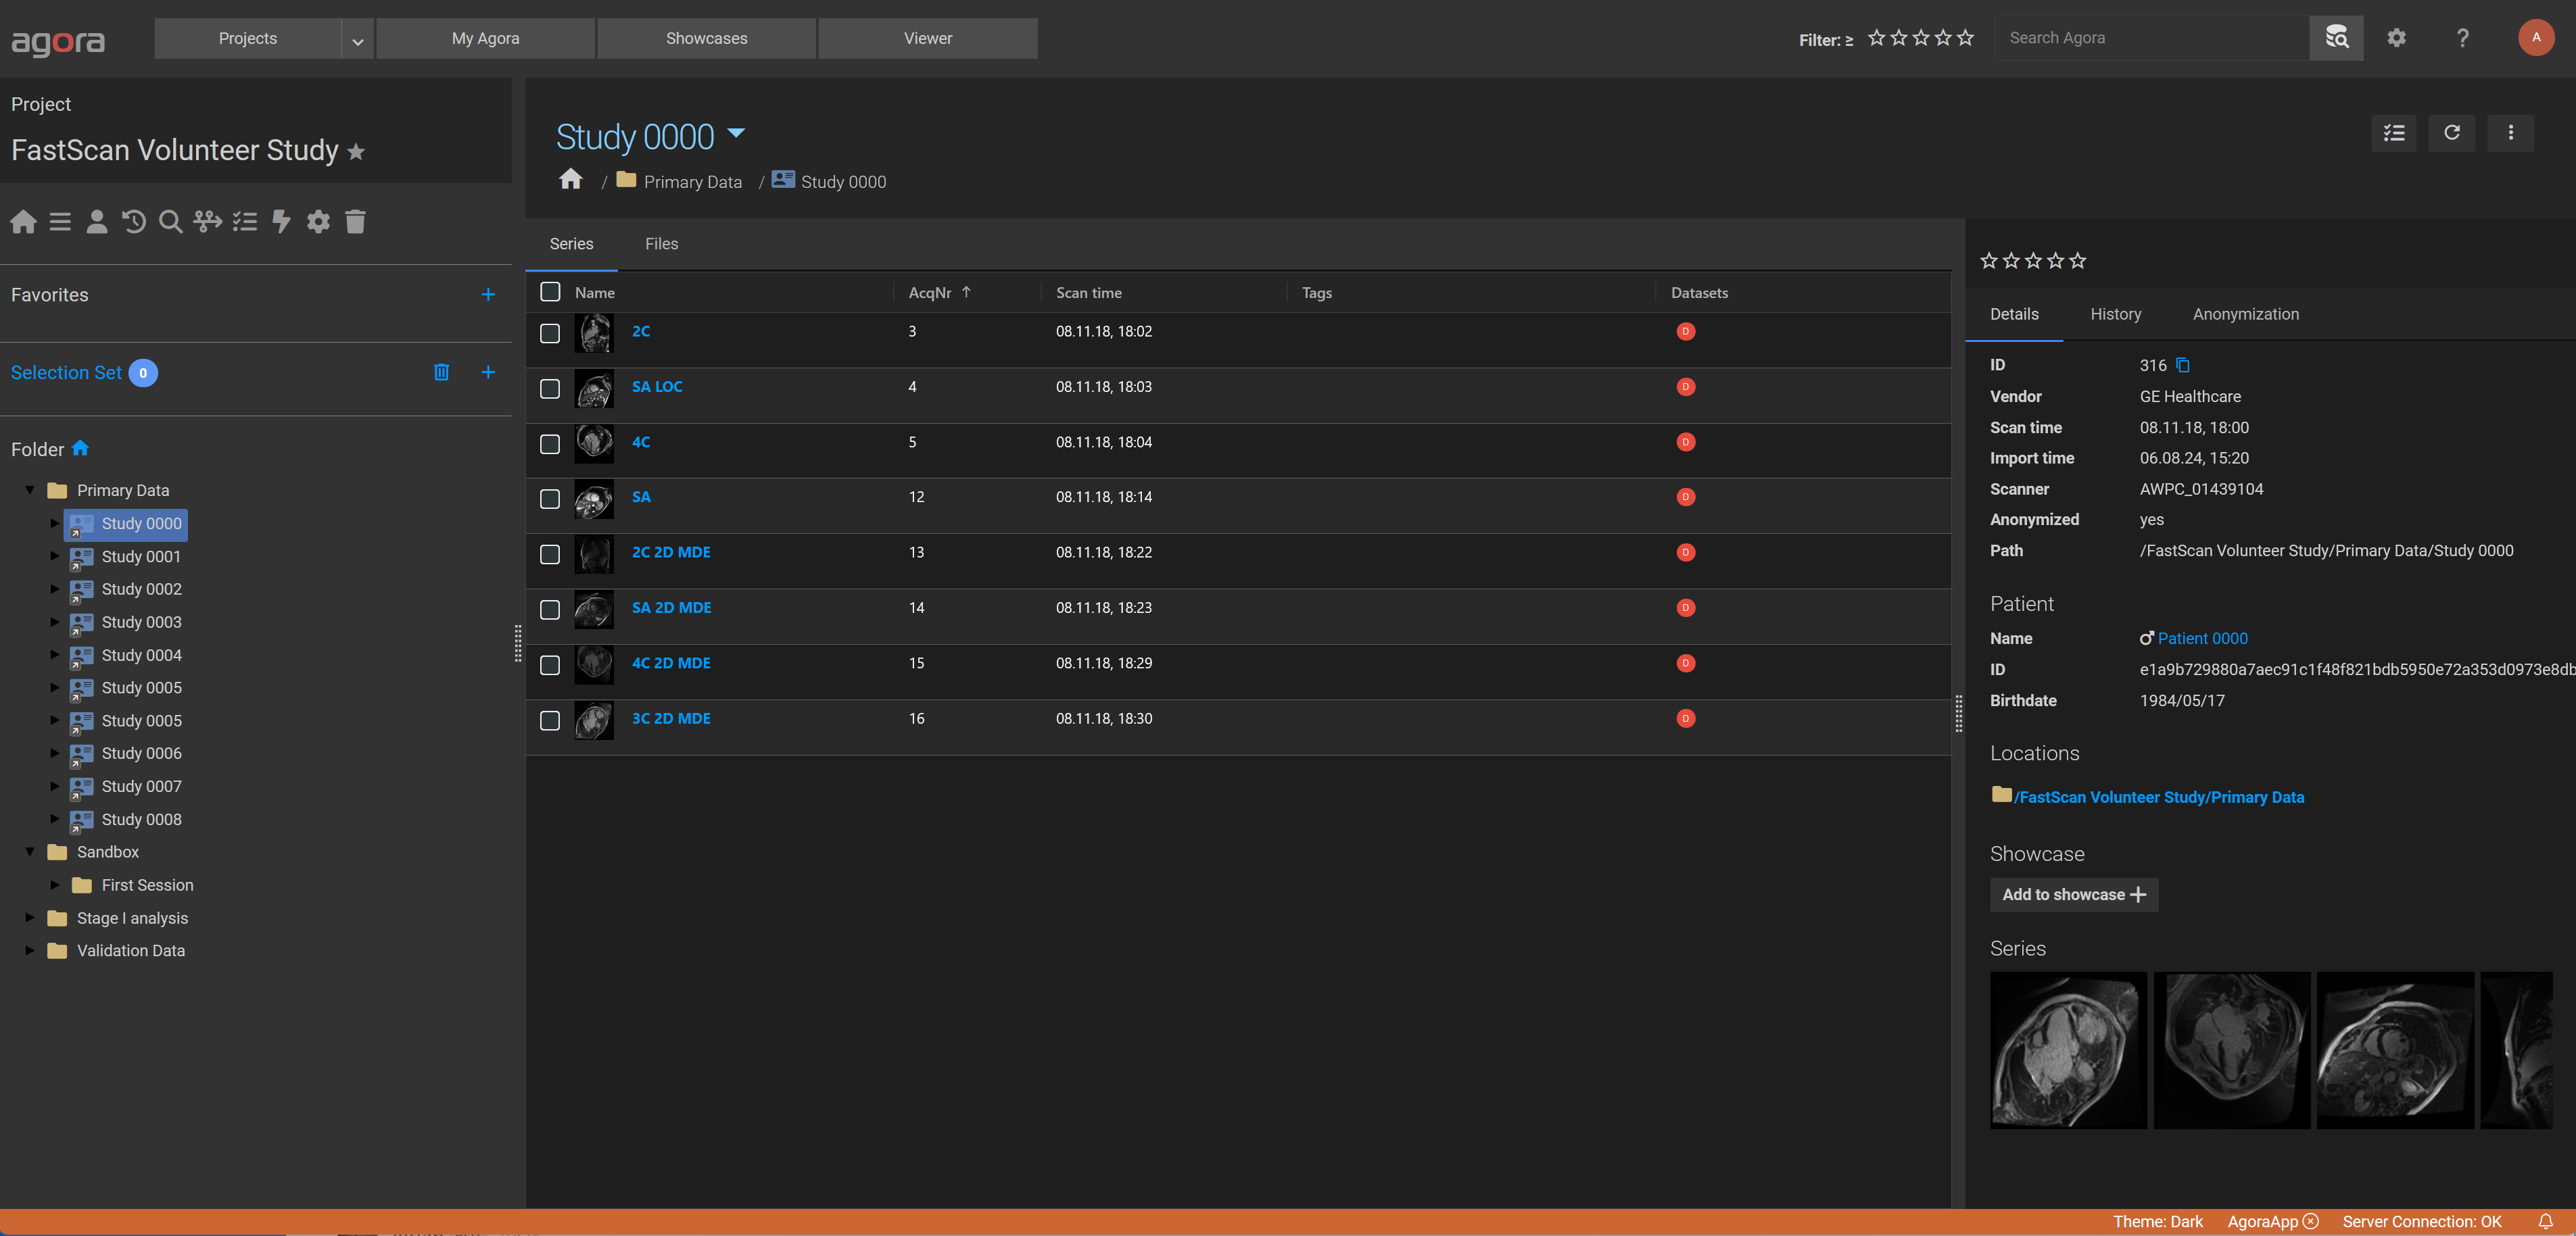The height and width of the screenshot is (1236, 2576).
Task: Switch to the History tab
Action: 2115,314
